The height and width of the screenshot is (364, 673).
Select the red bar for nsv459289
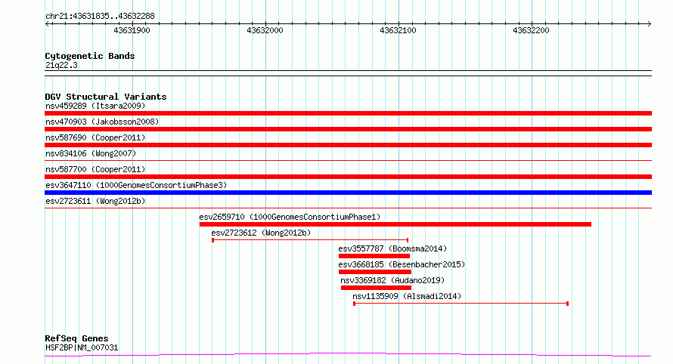(x=348, y=113)
